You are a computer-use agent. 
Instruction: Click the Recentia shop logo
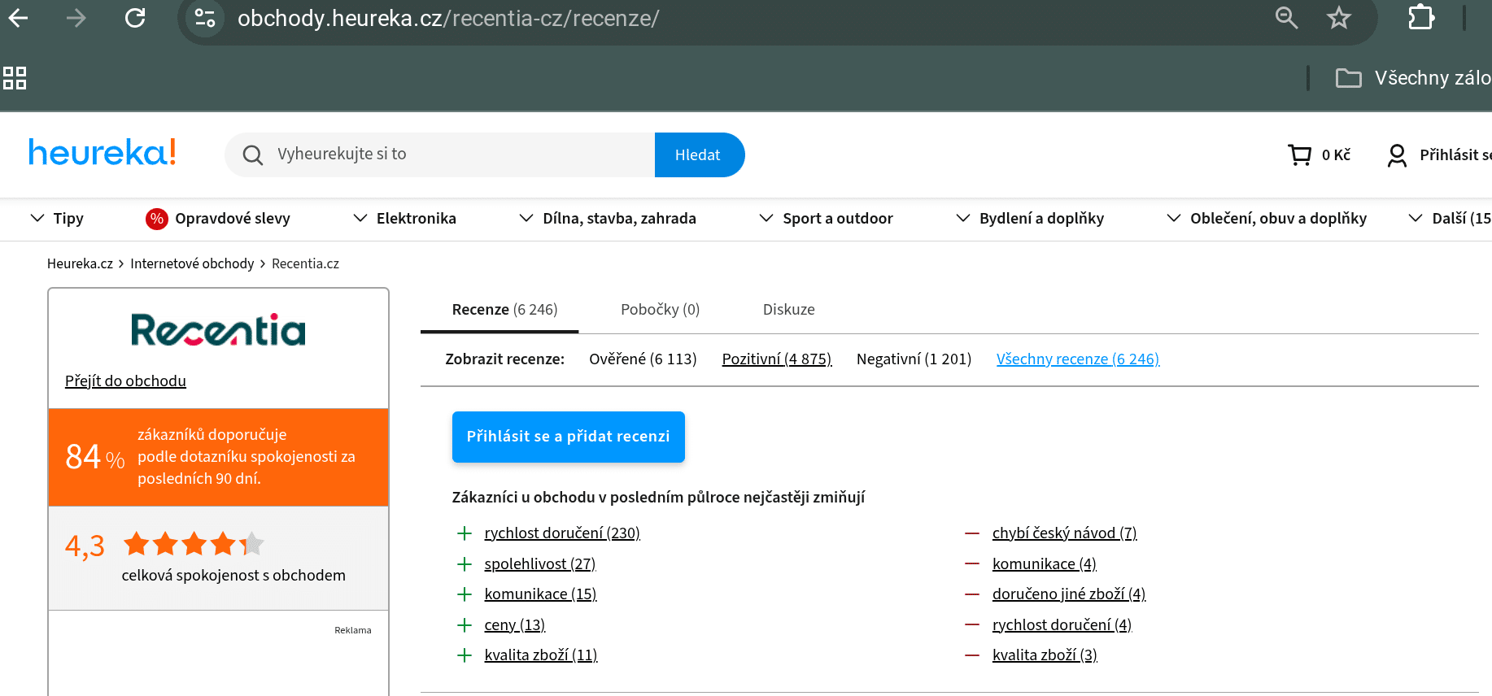(x=218, y=330)
